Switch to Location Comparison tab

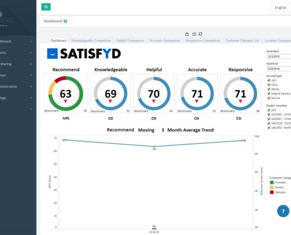(x=277, y=41)
